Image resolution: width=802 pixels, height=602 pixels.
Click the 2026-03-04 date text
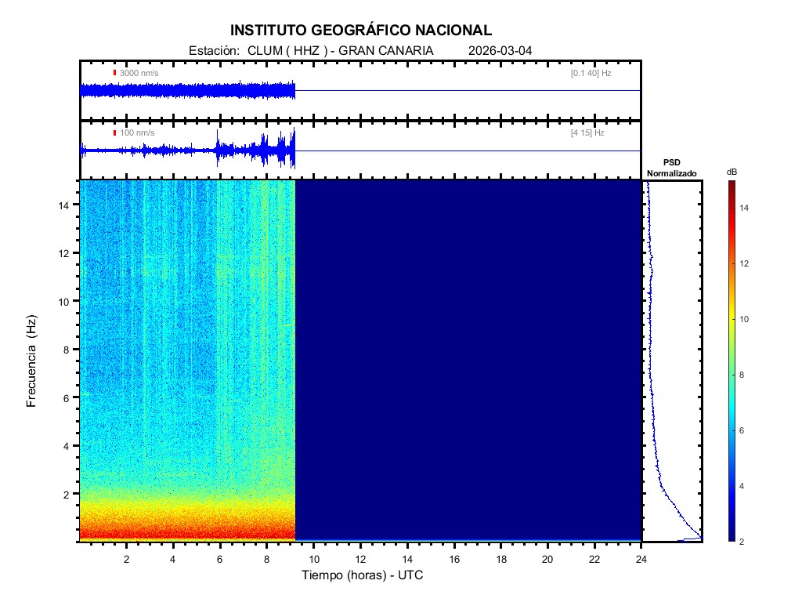pyautogui.click(x=500, y=51)
